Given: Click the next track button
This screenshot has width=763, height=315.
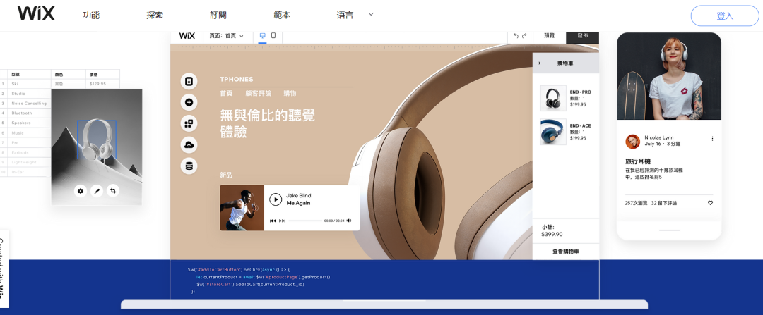Looking at the screenshot, I should click(282, 221).
